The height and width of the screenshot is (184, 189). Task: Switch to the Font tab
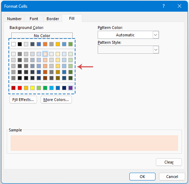click(x=34, y=19)
